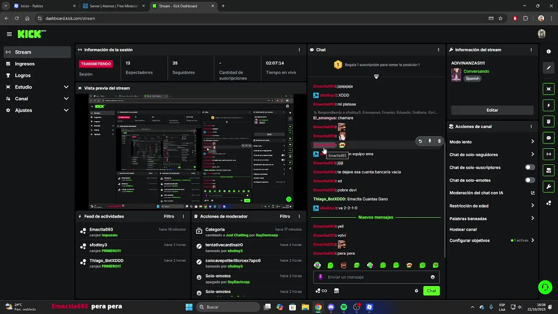Switch to the Aternos Server browser tab
Screen dimensions: 558x314
[115, 6]
